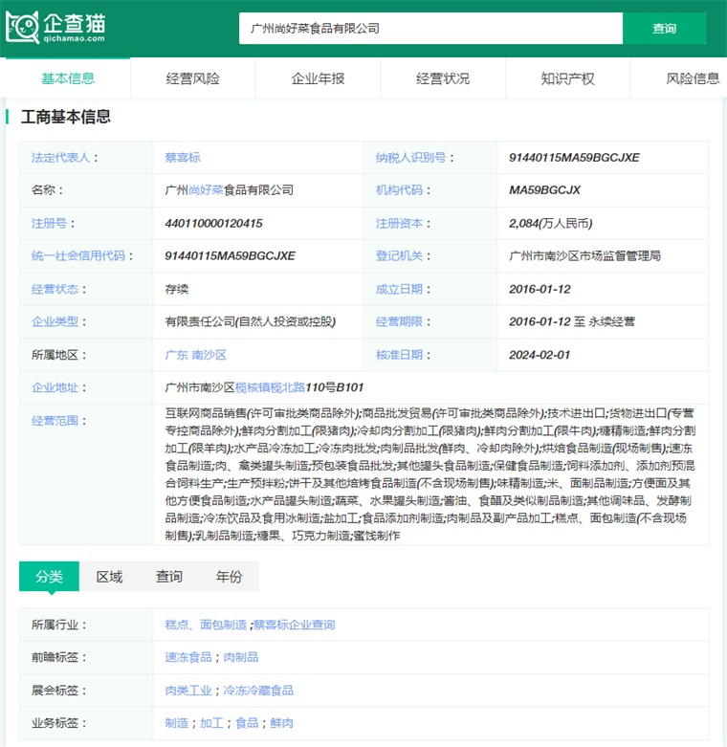Click the 广东 南沙区 region link

tap(196, 355)
